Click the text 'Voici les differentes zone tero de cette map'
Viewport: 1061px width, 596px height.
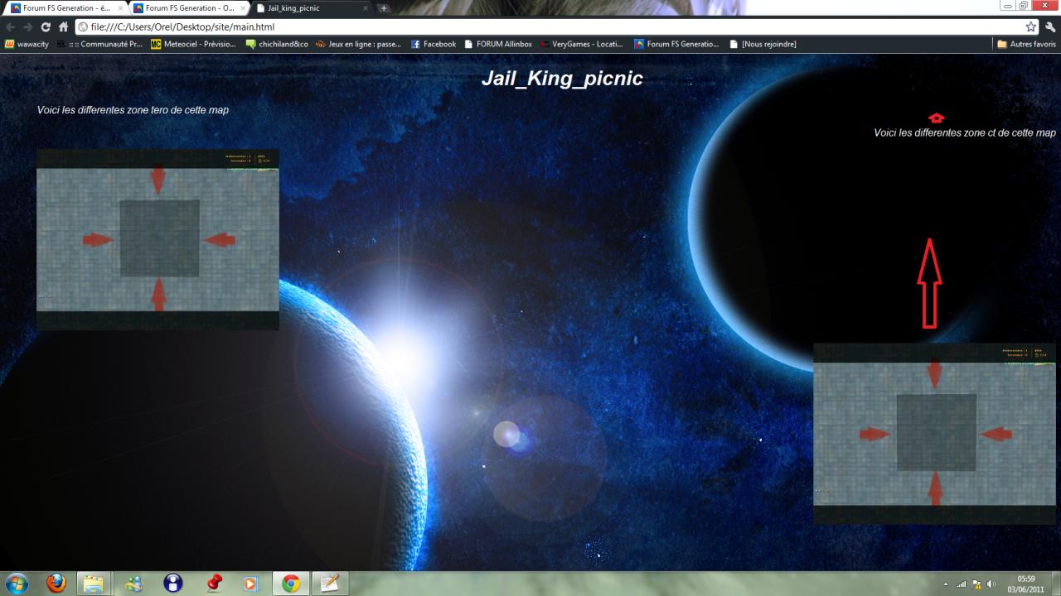tap(133, 110)
